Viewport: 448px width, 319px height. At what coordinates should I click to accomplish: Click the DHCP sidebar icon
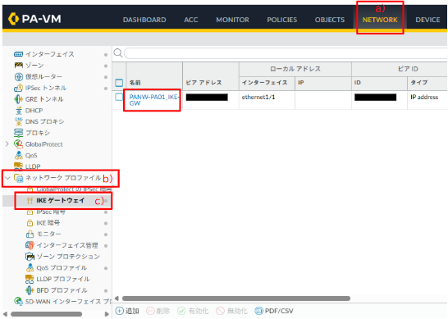[19, 111]
